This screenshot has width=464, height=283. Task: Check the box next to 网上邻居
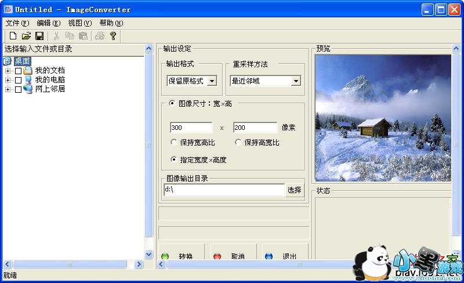coord(18,89)
